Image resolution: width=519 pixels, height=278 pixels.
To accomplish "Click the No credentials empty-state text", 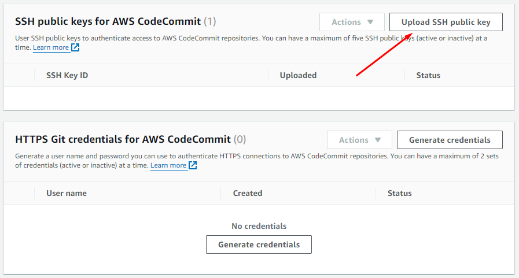I will [x=259, y=226].
